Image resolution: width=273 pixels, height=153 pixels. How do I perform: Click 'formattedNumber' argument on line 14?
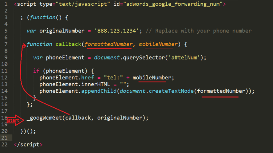(x=221, y=91)
